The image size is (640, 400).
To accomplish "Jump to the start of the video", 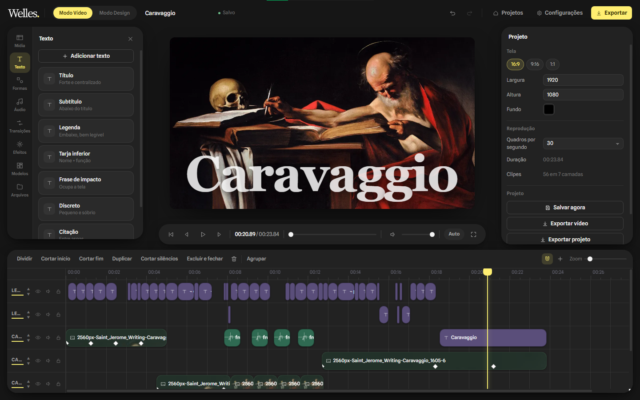I will [171, 234].
